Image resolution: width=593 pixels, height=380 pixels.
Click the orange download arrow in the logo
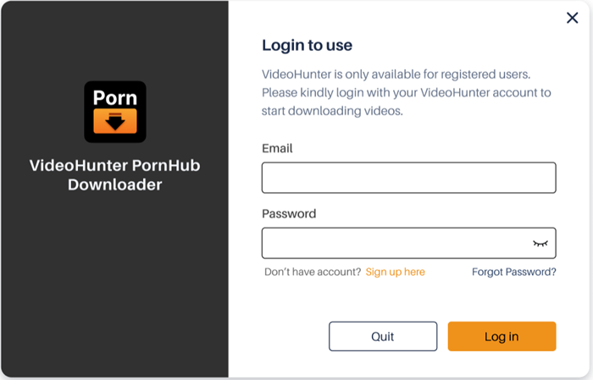tap(115, 121)
